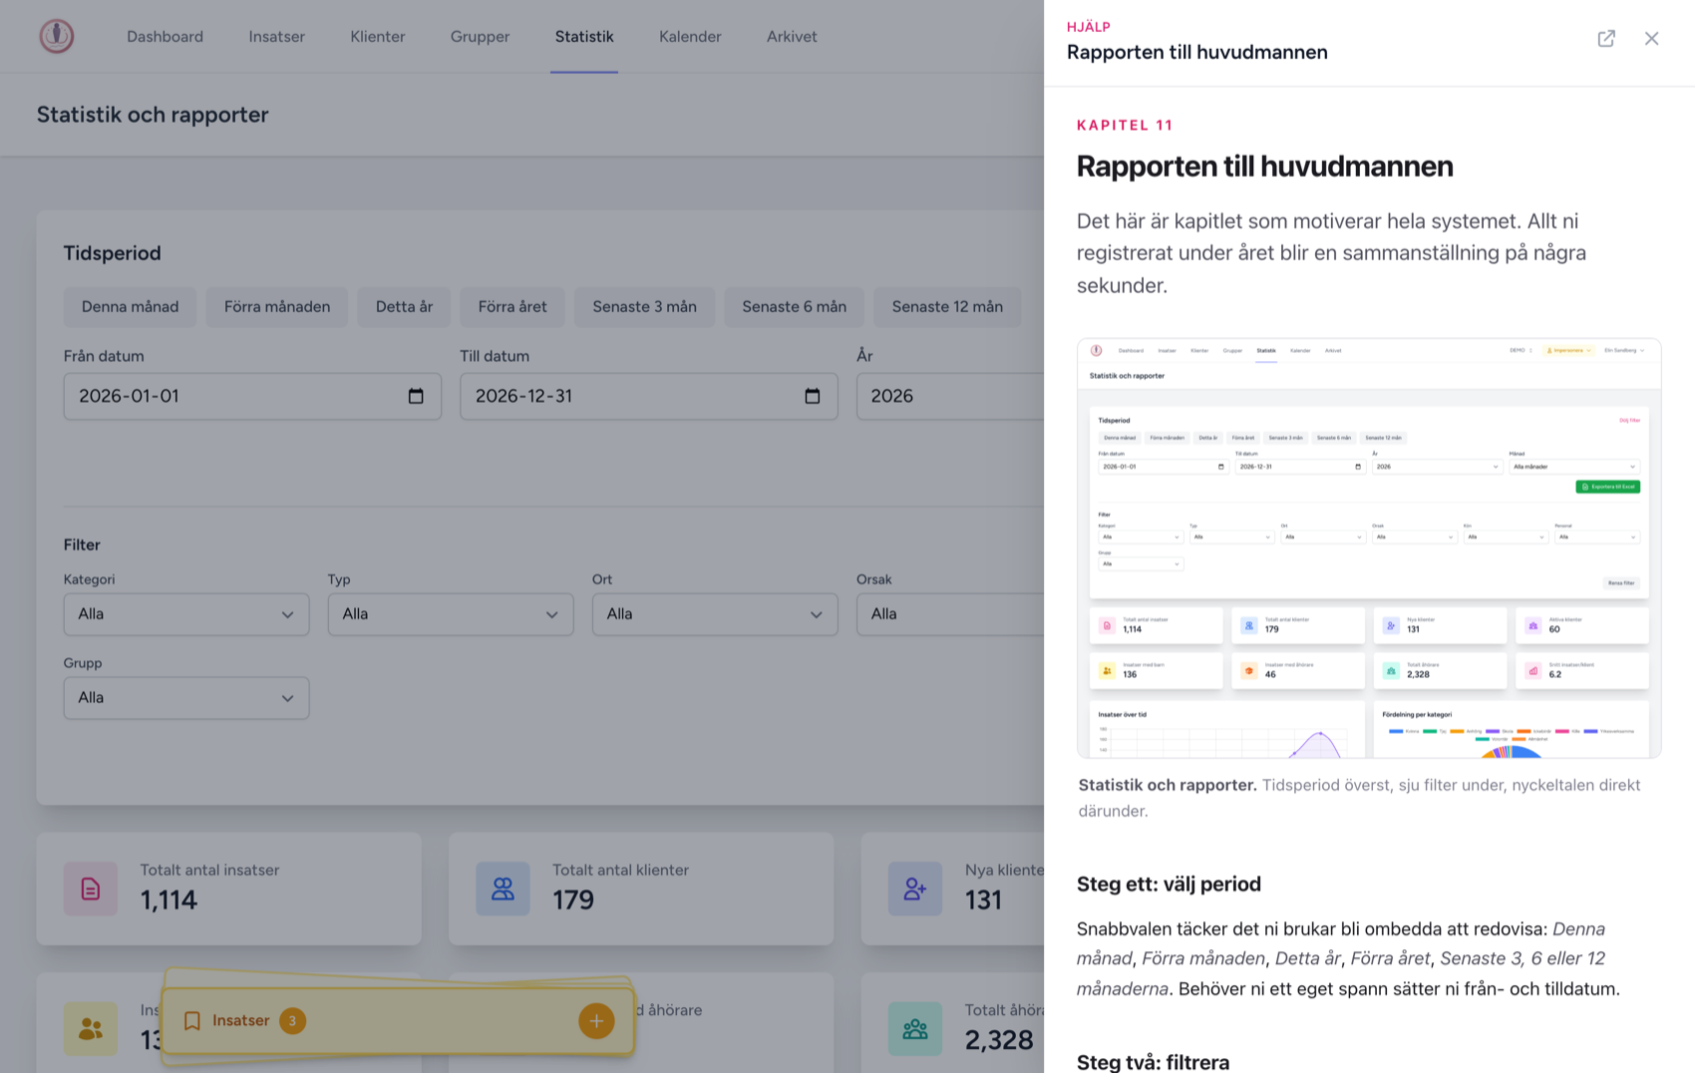The image size is (1695, 1073).
Task: Choose the Detta år period button
Action: (404, 307)
